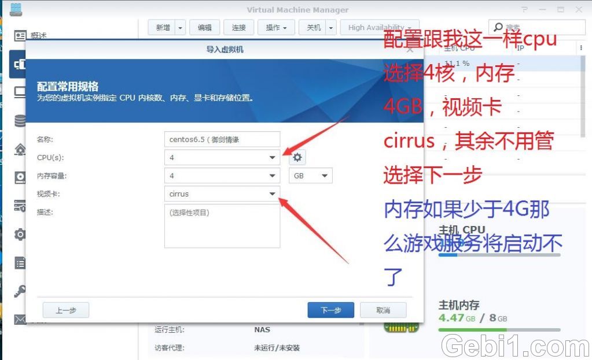Open the 关机 dropdown menu

click(330, 27)
